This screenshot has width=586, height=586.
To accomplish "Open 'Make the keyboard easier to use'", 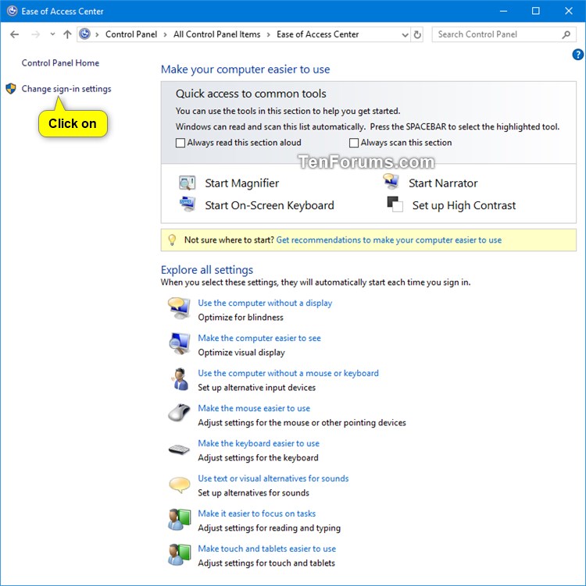I will (x=259, y=444).
